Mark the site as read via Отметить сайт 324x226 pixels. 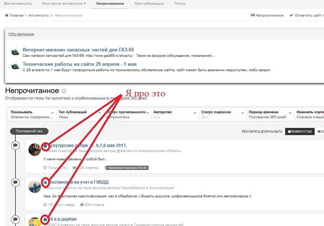tap(306, 15)
